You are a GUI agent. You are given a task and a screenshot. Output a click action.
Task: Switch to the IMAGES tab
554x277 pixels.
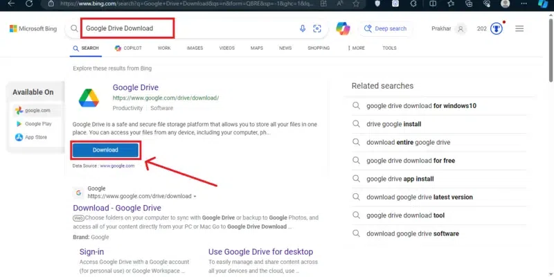click(195, 48)
